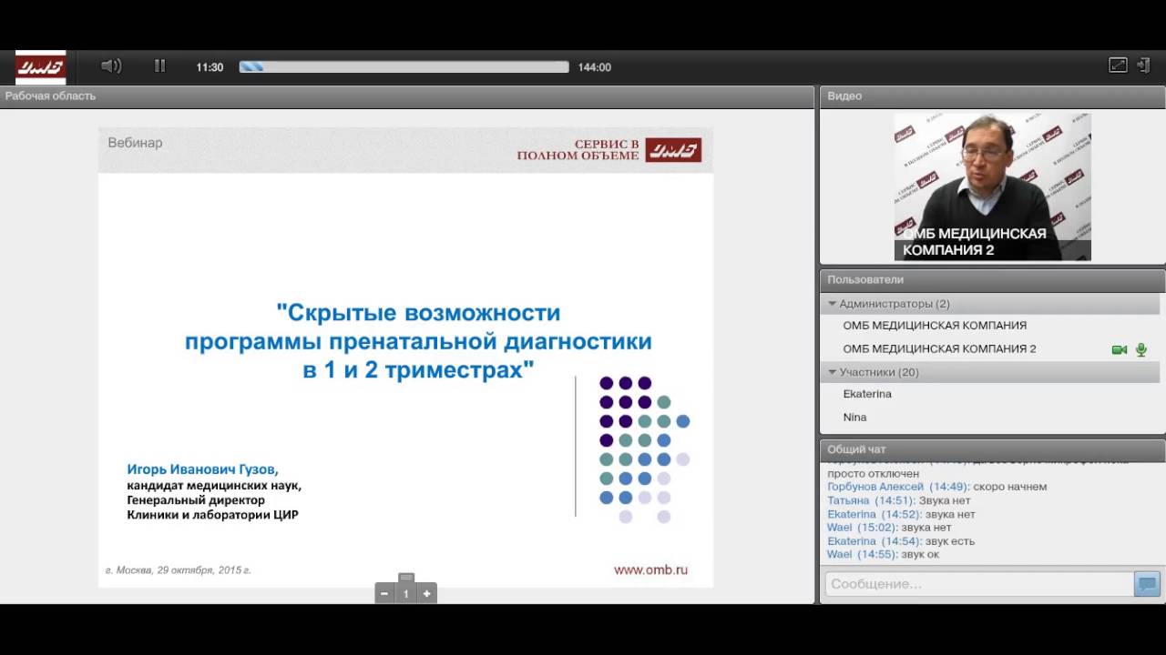The height and width of the screenshot is (655, 1166).
Task: Mute the webinar volume speaker icon
Action: tap(111, 66)
